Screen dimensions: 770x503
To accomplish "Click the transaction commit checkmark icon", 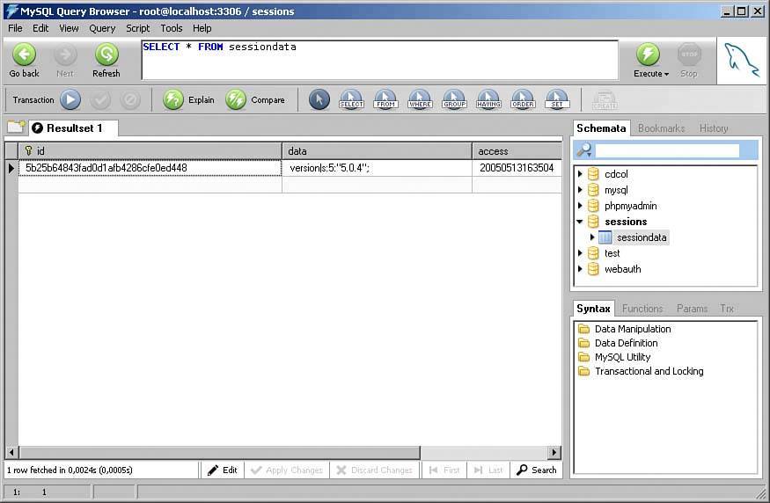I will click(100, 99).
